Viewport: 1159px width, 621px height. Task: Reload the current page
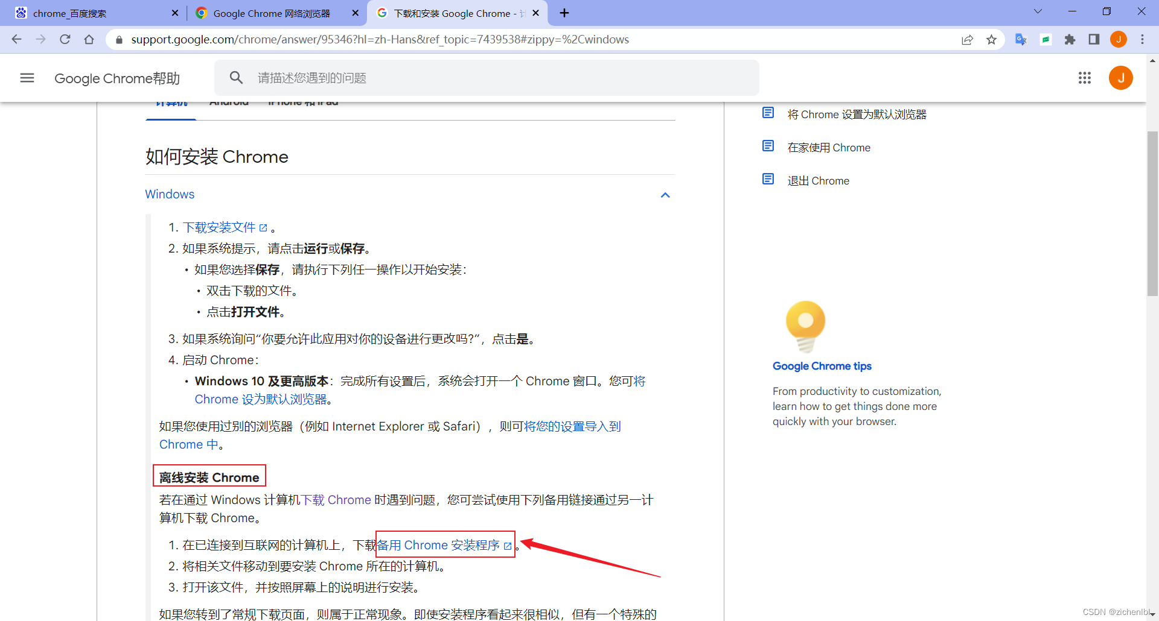[65, 39]
